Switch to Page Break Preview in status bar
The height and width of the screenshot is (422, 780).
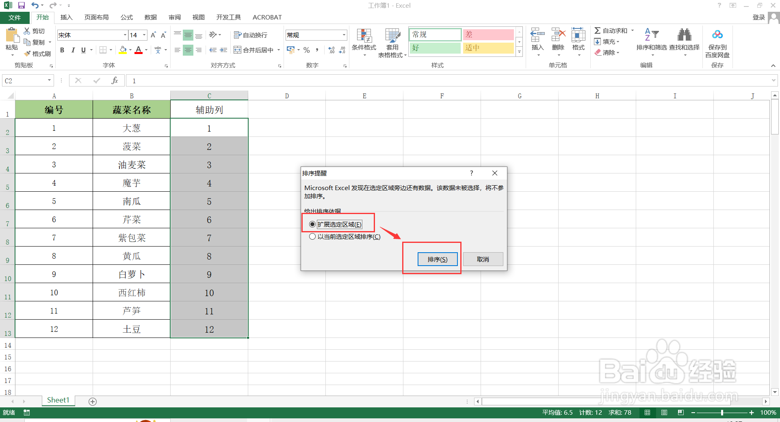[681, 413]
